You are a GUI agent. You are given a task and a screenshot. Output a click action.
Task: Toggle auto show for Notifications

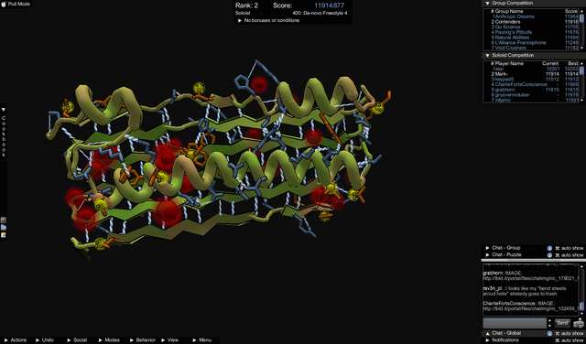[x=570, y=340]
